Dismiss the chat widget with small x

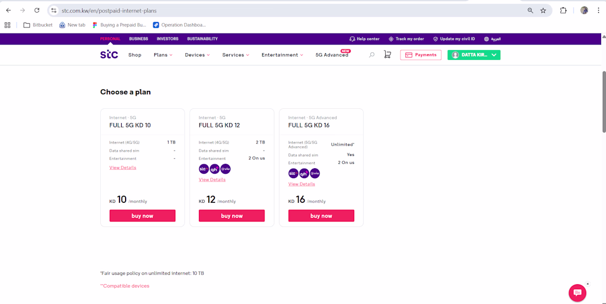[588, 284]
